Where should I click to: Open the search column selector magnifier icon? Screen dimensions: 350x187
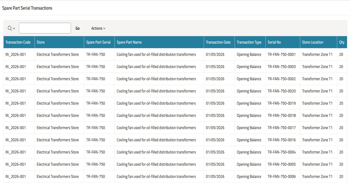(x=11, y=28)
